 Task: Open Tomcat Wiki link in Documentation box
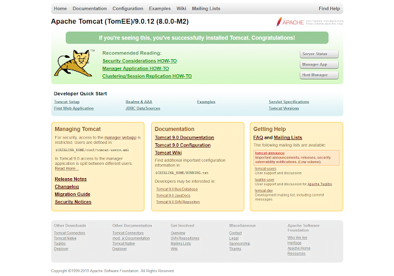(x=168, y=153)
